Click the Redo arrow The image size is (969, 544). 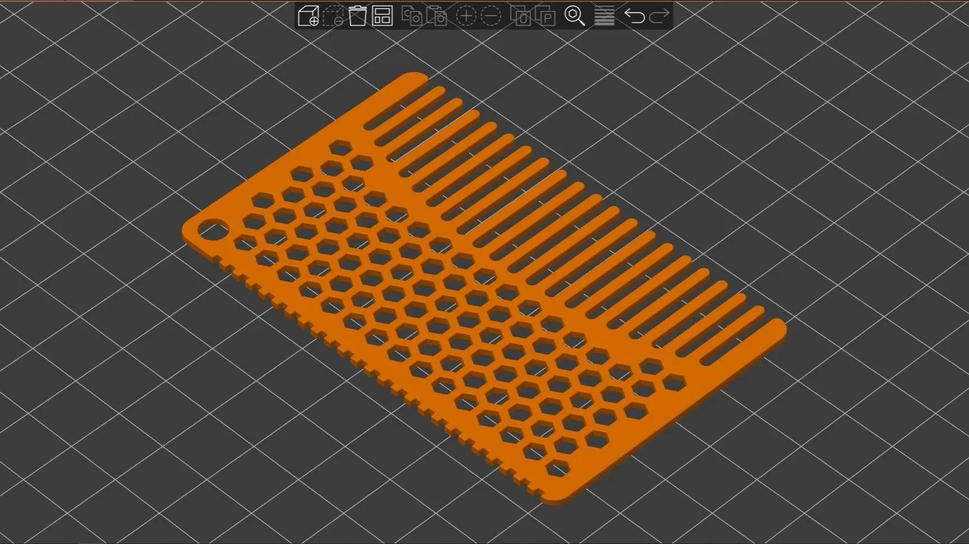tap(659, 16)
